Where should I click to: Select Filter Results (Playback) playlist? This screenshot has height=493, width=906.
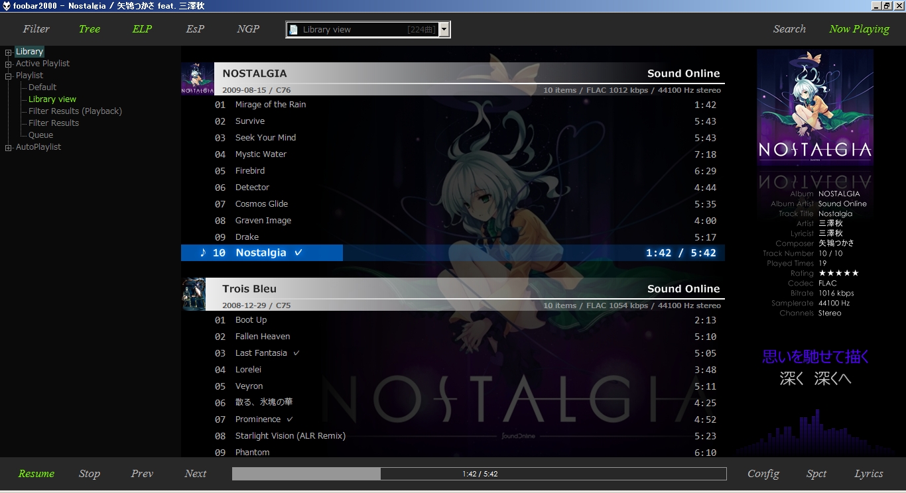coord(75,111)
